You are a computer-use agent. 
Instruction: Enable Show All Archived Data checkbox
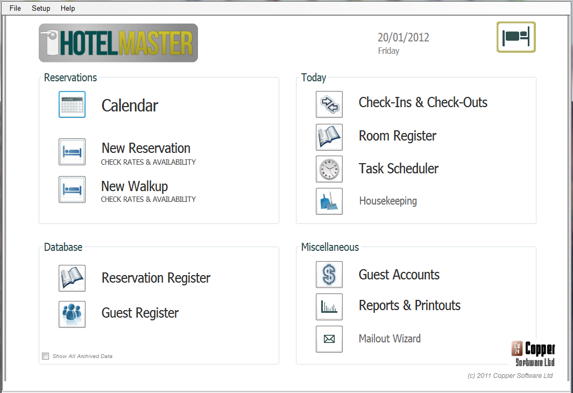tap(45, 356)
